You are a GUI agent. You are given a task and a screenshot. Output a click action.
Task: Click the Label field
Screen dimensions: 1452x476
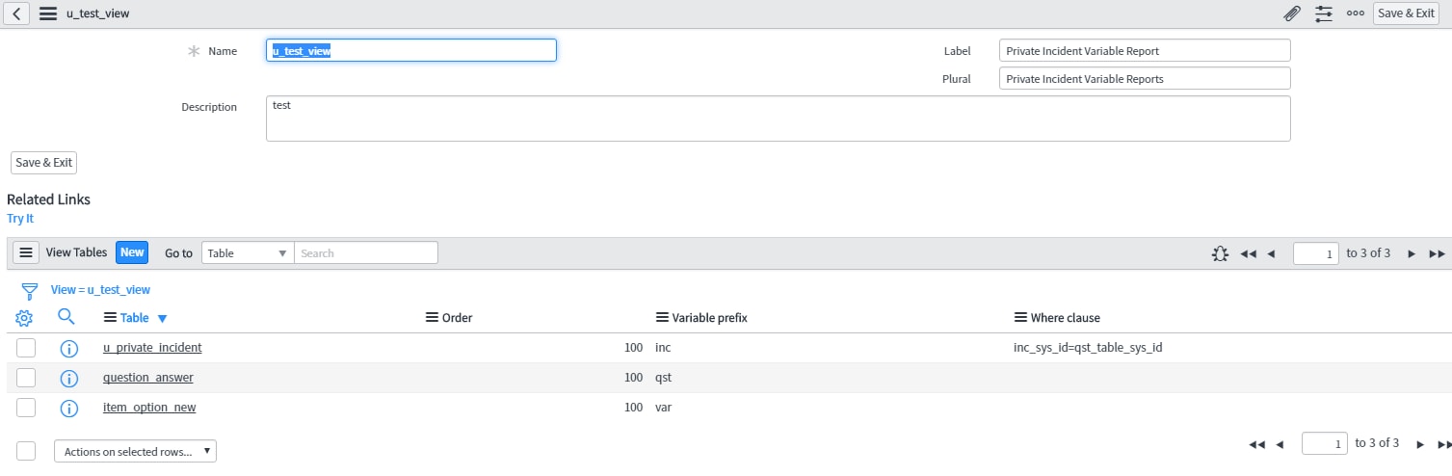[1145, 50]
